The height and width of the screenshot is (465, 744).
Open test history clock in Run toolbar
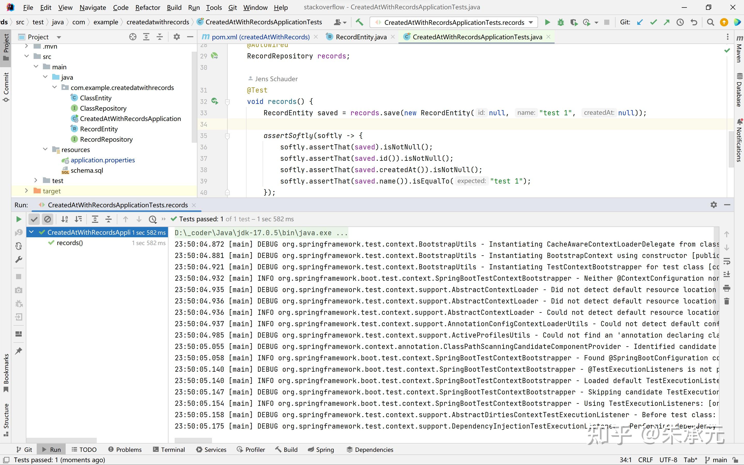152,219
